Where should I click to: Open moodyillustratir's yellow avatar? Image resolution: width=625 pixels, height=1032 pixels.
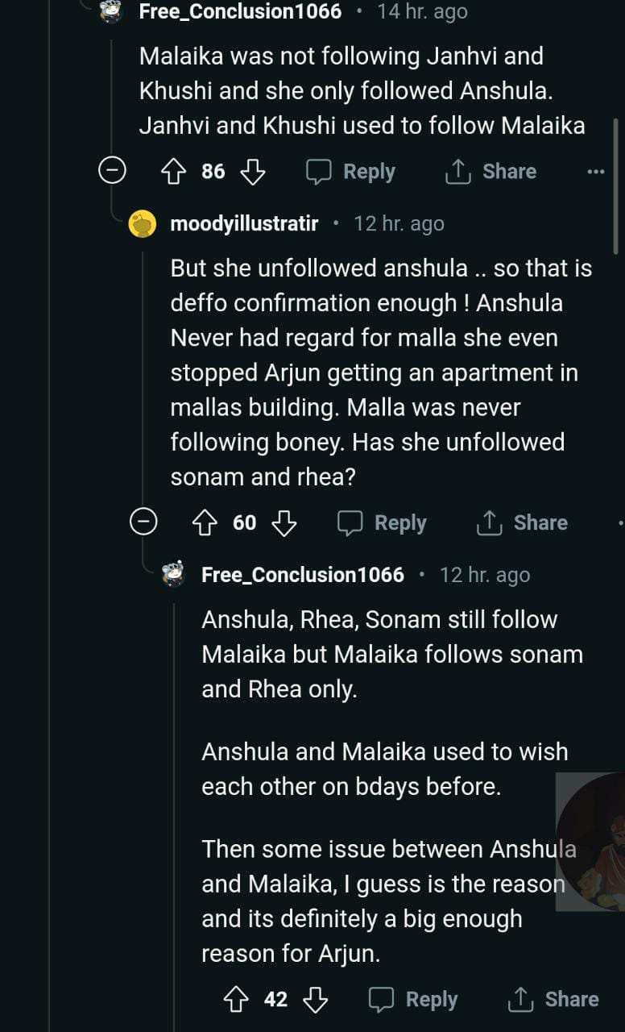pyautogui.click(x=143, y=223)
